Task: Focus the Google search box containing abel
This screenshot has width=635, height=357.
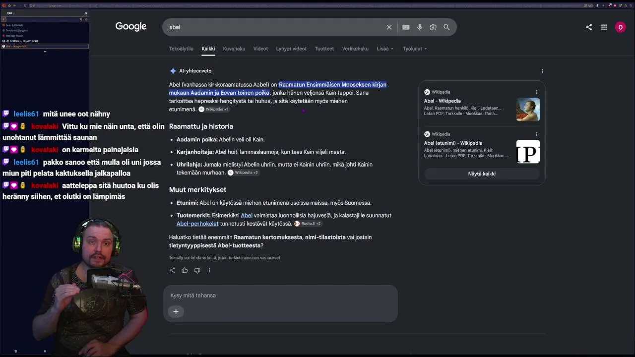Action: (x=275, y=27)
